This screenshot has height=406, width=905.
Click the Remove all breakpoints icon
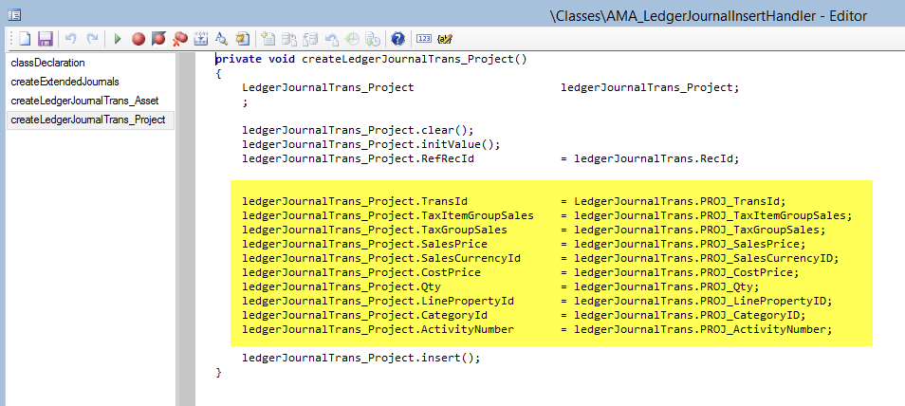point(179,39)
